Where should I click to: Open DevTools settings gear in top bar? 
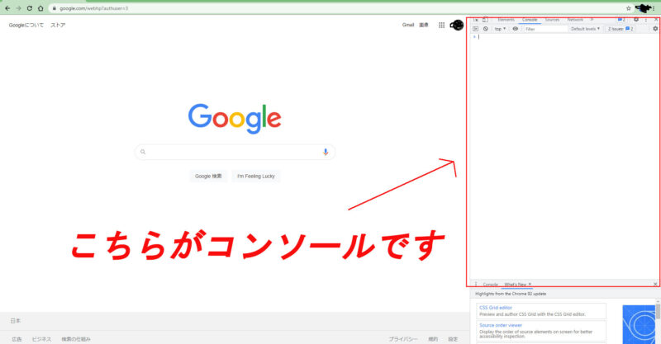click(x=636, y=20)
